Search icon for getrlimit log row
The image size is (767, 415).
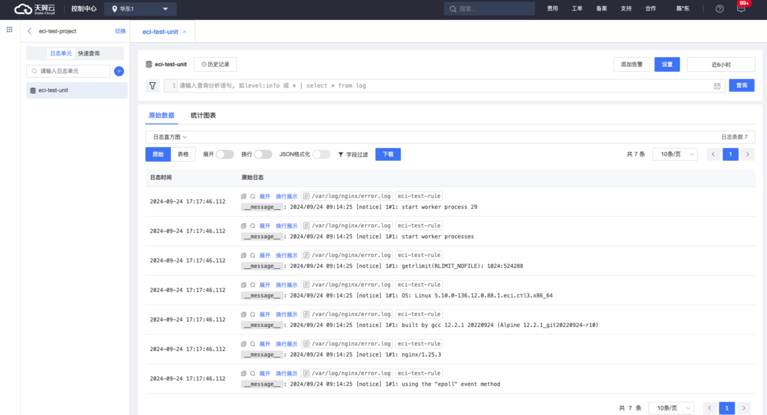[x=253, y=255]
